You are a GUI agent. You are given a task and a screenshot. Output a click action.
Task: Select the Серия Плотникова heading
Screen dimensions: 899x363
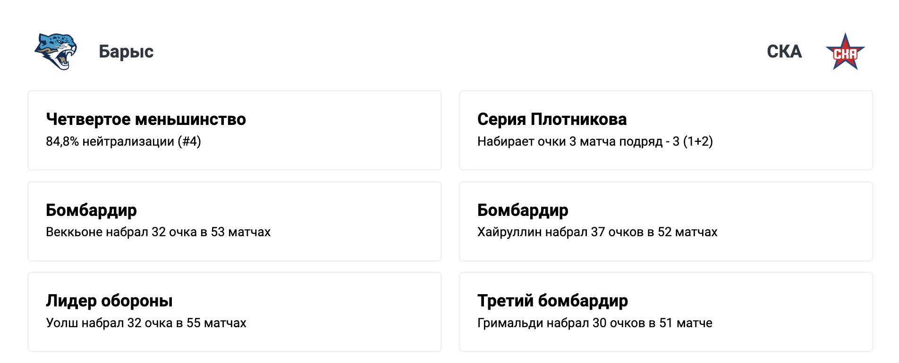coord(551,119)
